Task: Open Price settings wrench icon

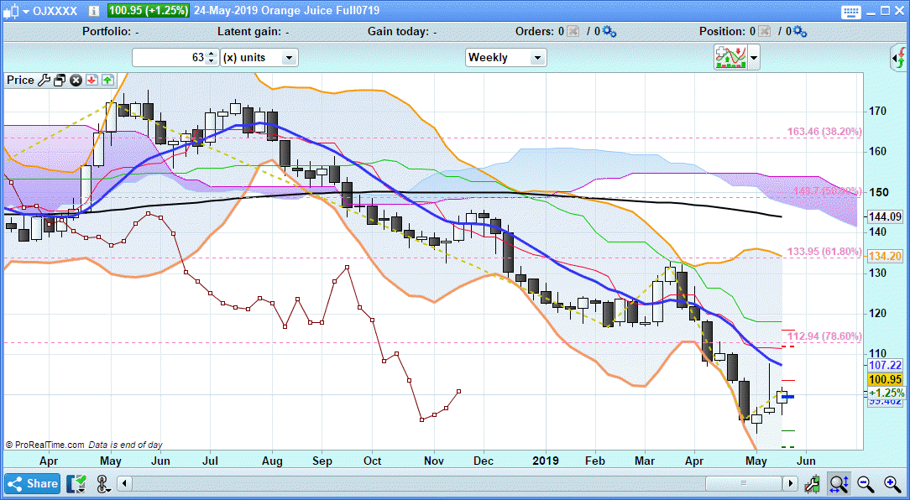Action: coord(44,81)
